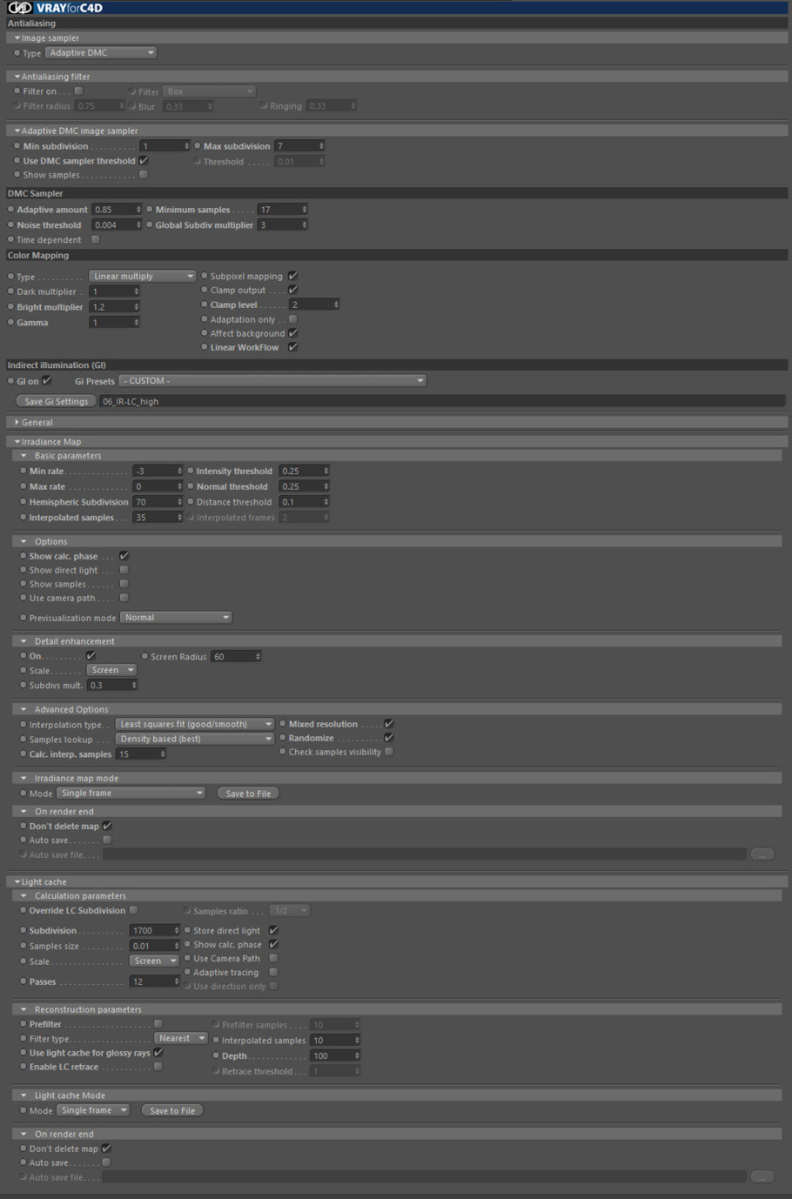792x1199 pixels.
Task: Toggle Subpixel mapping checkbox
Action: pyautogui.click(x=293, y=276)
